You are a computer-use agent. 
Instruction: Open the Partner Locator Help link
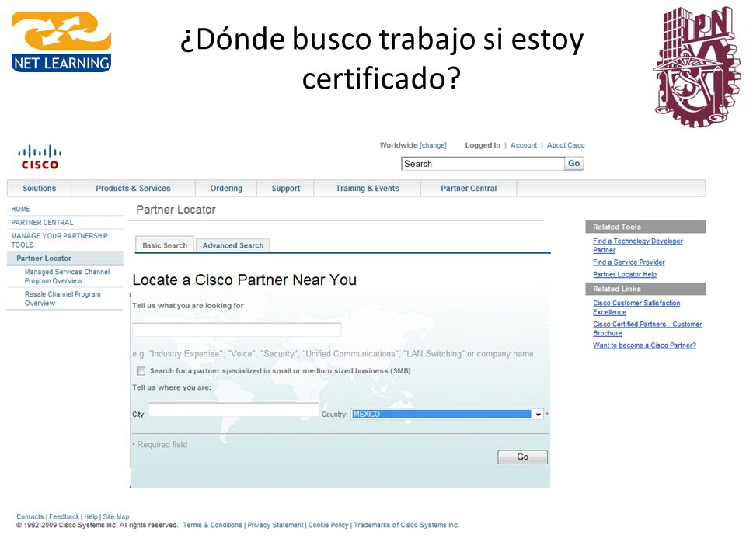coord(625,274)
